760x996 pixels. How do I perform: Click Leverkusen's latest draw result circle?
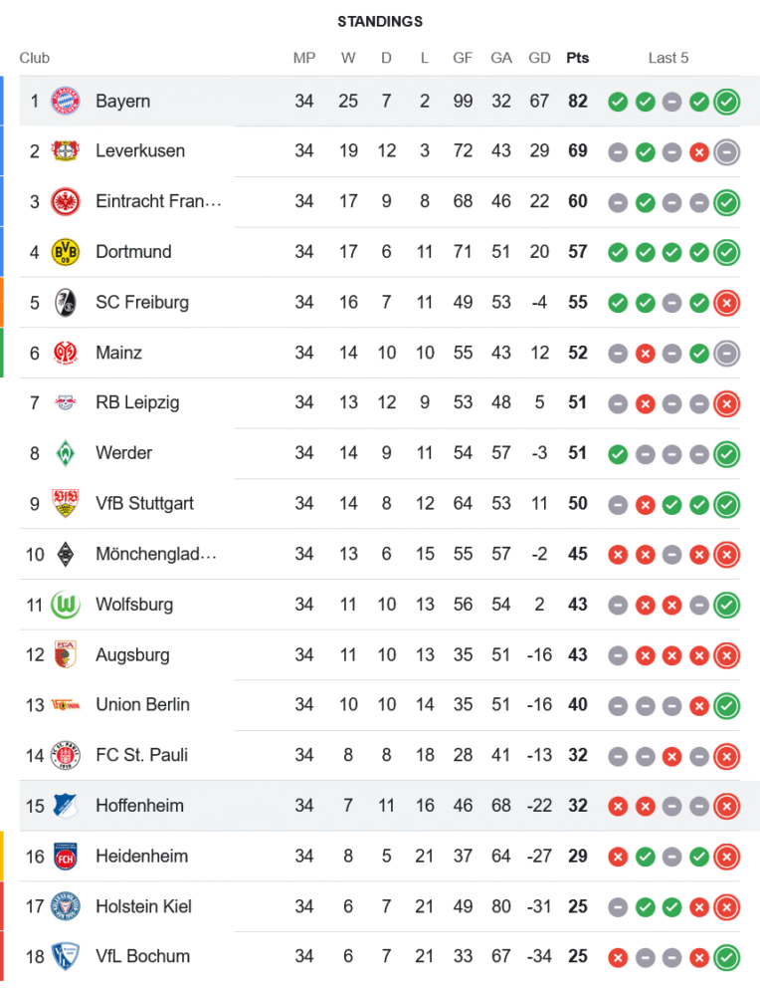pyautogui.click(x=727, y=152)
